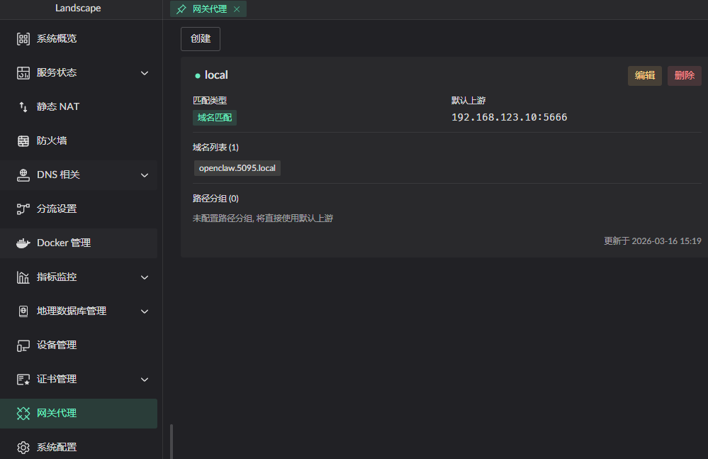This screenshot has height=459, width=708.
Task: Click the 静态 NAT arrows icon
Action: 23,107
